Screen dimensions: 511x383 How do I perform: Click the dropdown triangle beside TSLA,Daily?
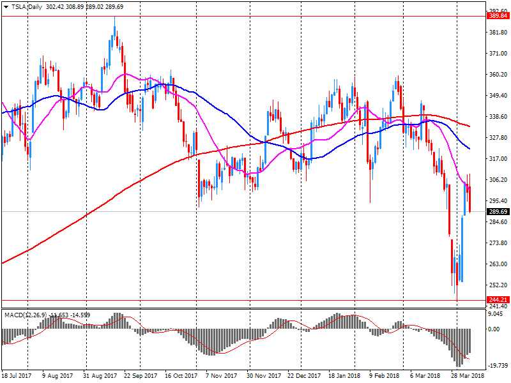(x=6, y=7)
